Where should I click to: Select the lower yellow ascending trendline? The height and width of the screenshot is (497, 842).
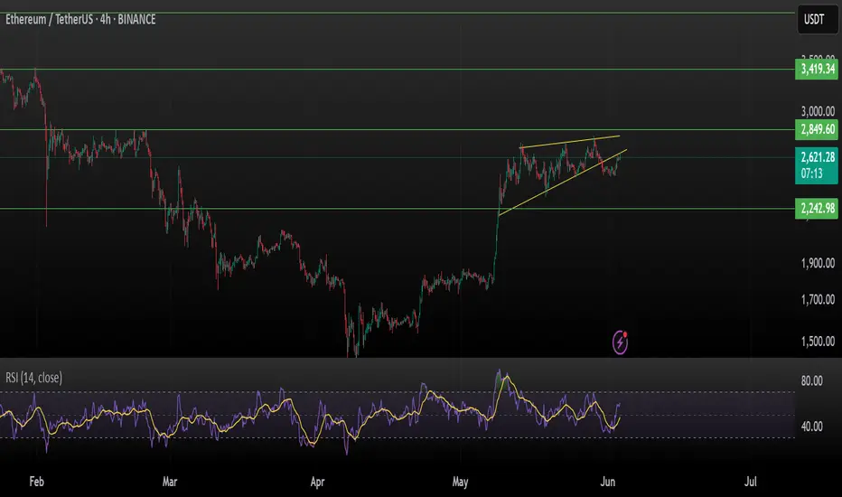[563, 183]
